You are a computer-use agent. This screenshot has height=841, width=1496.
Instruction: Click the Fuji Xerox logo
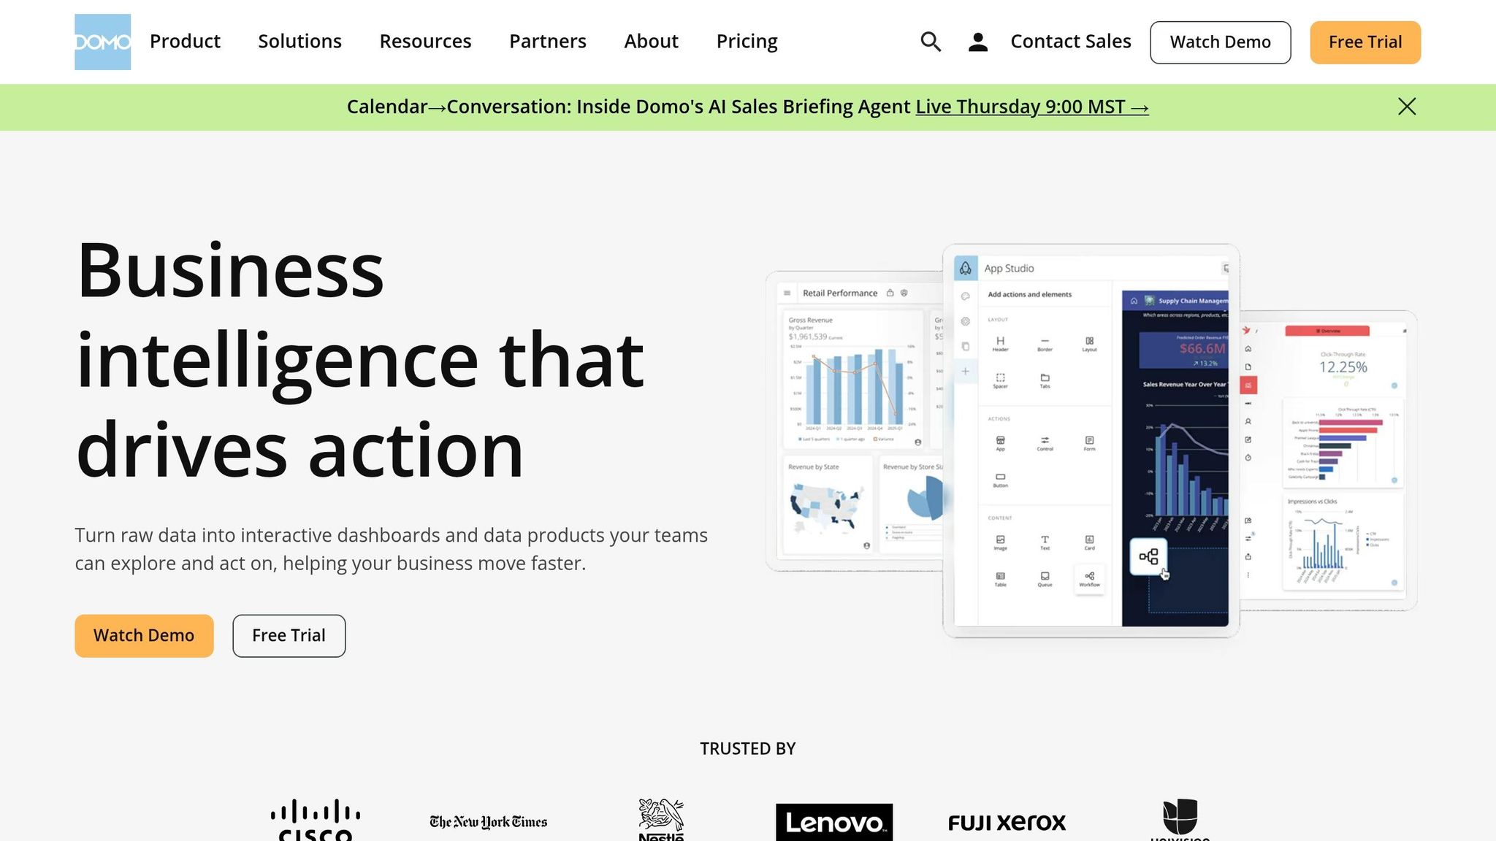(1007, 823)
